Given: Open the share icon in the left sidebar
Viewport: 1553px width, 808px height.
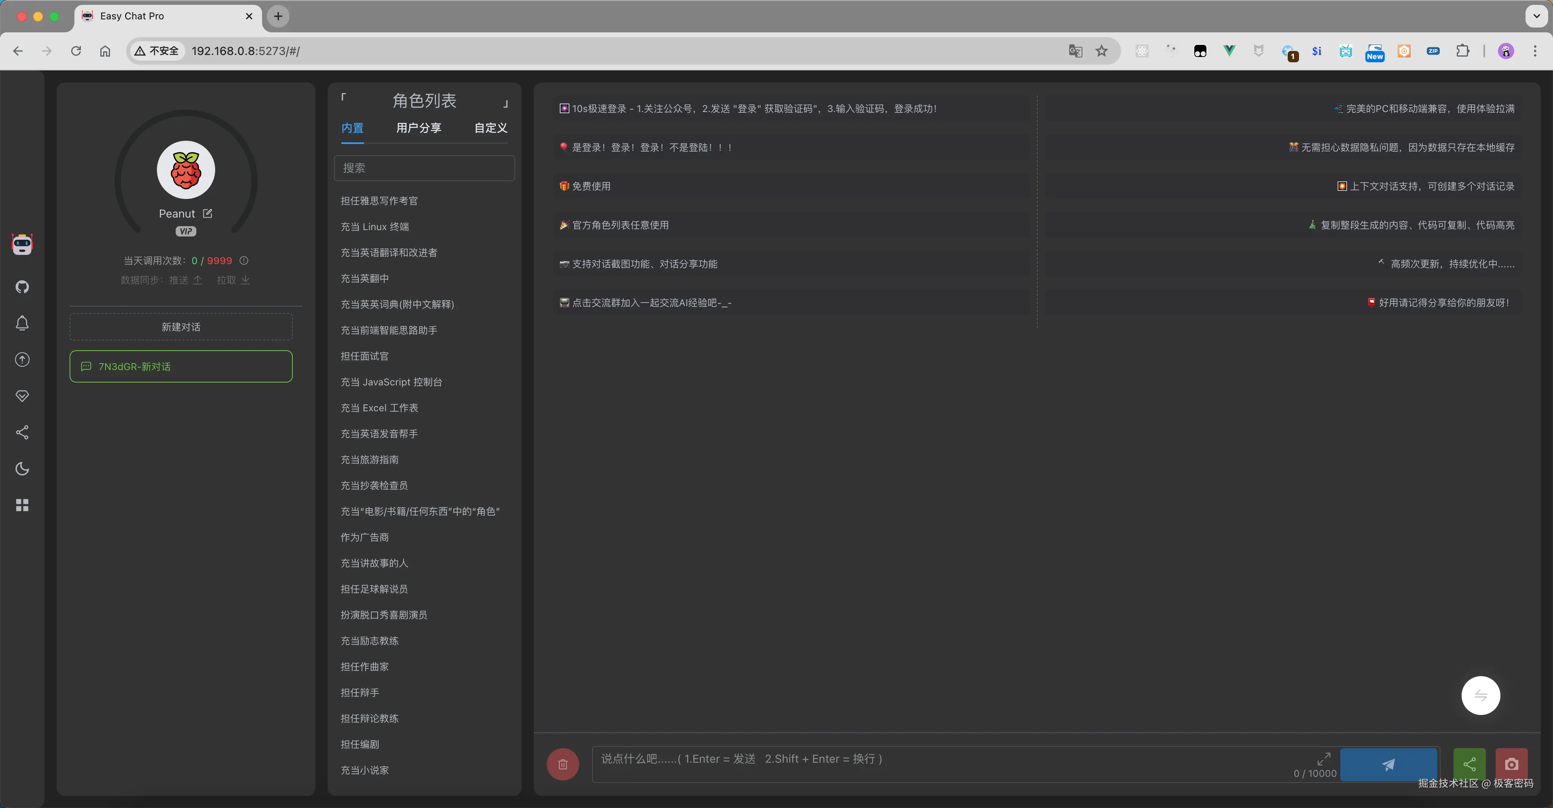Looking at the screenshot, I should pos(22,432).
